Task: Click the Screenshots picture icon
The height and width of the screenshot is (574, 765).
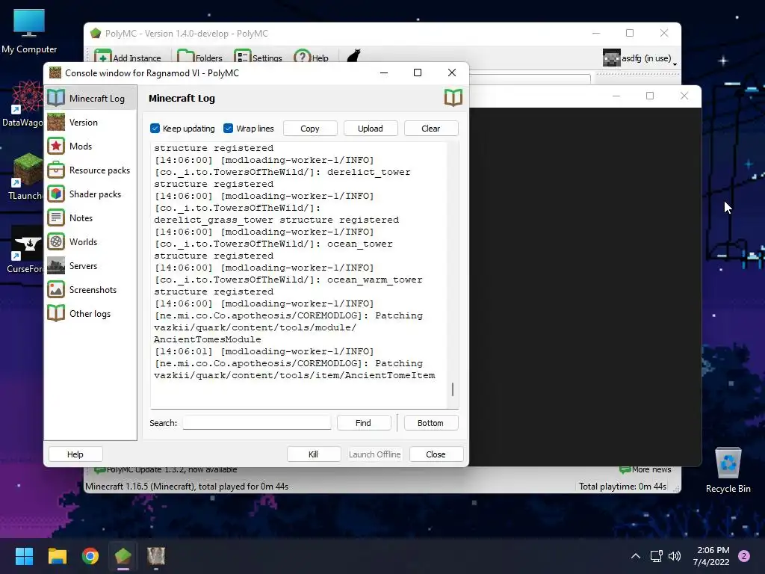Action: pos(56,289)
